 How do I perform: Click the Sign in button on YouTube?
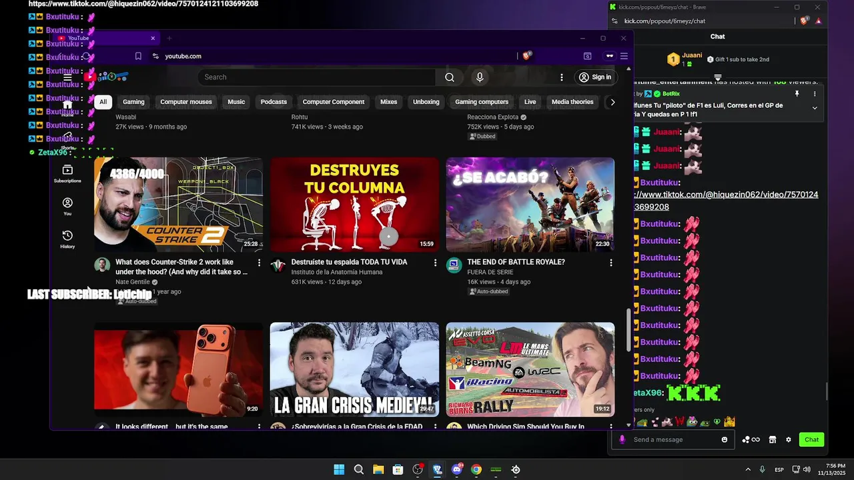(x=595, y=77)
